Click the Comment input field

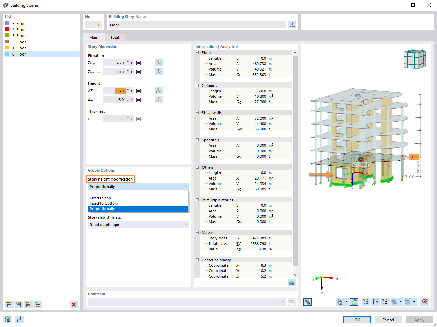pos(184,302)
